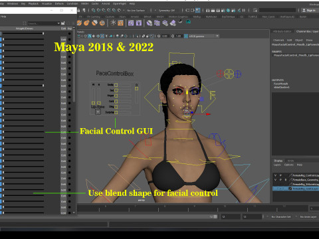Image resolution: width=319 pixels, height=239 pixels.
Task: Switch to the TURTLE shelf tab
Action: (x=253, y=17)
